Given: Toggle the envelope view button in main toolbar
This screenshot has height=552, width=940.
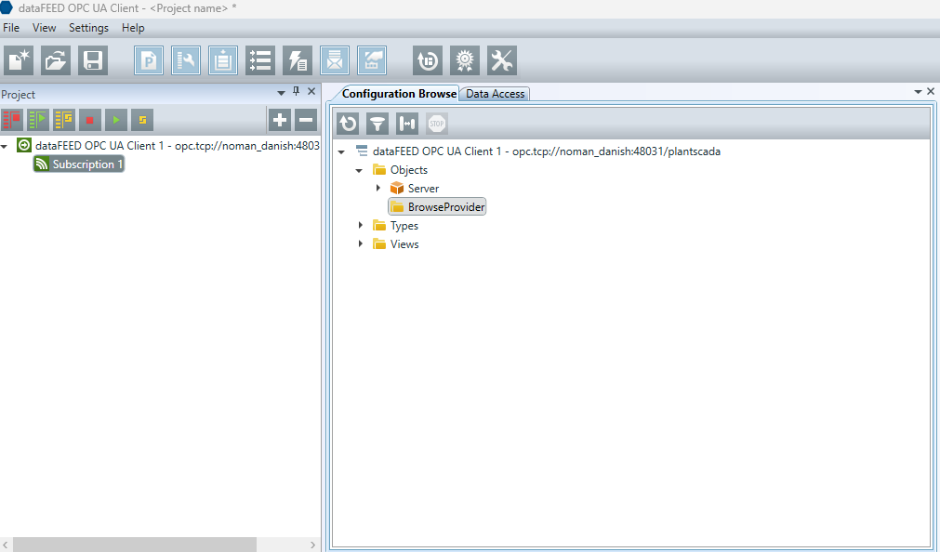Looking at the screenshot, I should click(335, 61).
